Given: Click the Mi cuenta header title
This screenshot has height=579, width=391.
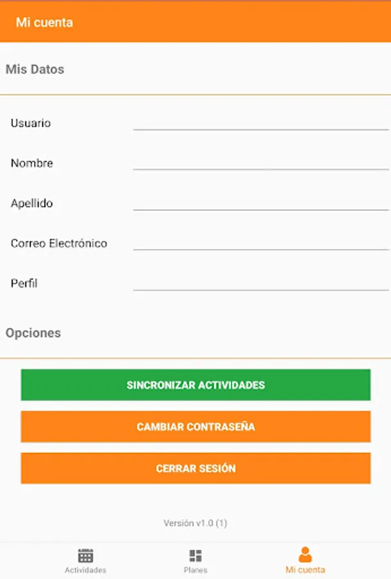Looking at the screenshot, I should 44,23.
